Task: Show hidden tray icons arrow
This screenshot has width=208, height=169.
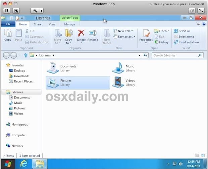Action: 168,164
